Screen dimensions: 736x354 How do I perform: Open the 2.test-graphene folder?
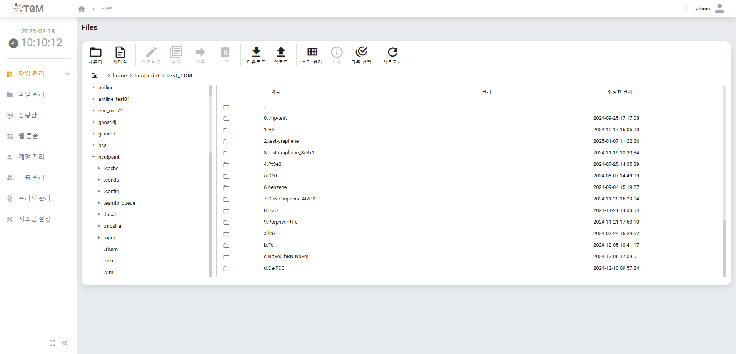pyautogui.click(x=281, y=141)
